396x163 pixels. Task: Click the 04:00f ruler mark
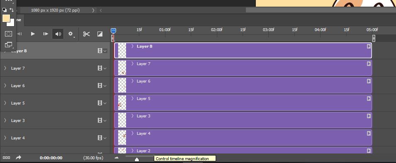320,29
